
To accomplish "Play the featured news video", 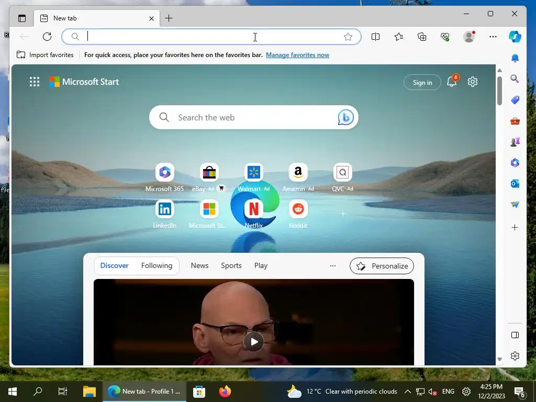I will point(254,341).
